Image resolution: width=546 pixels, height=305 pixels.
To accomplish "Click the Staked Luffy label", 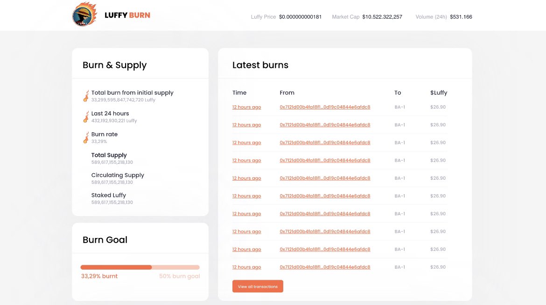I will pyautogui.click(x=109, y=195).
